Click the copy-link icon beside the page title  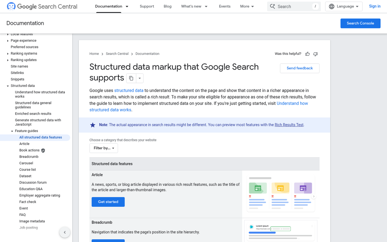(131, 78)
